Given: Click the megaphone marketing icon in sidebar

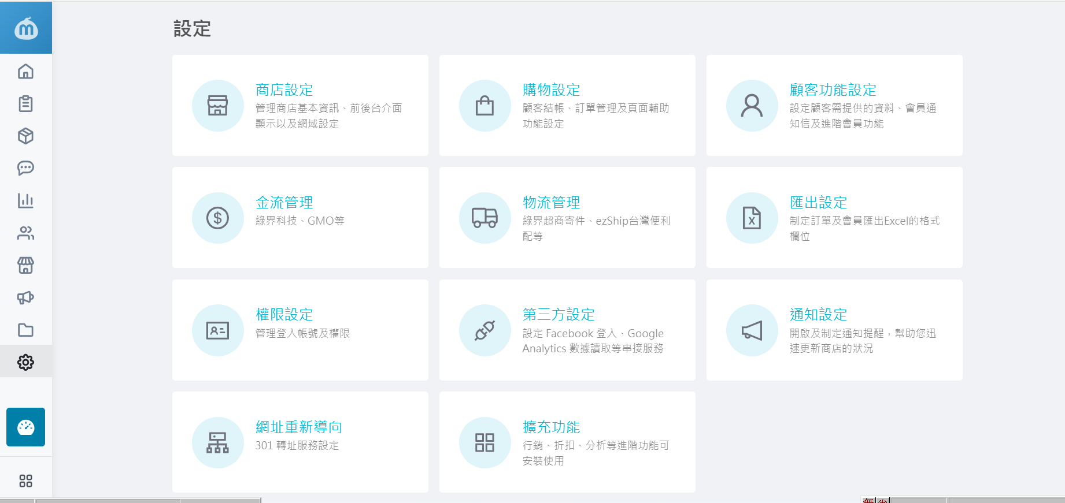Looking at the screenshot, I should pyautogui.click(x=25, y=297).
